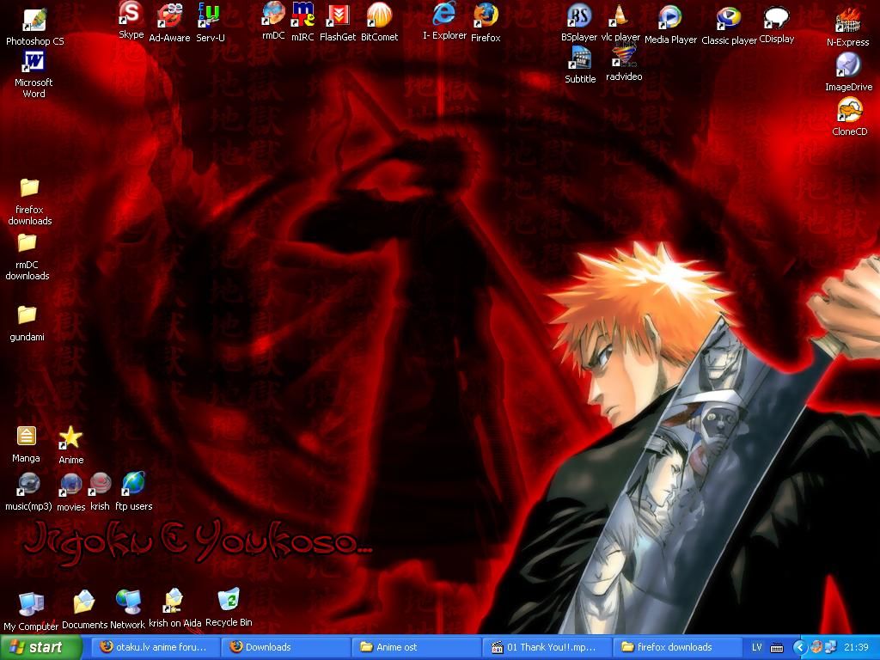This screenshot has height=660, width=880.
Task: Select the Recycle Bin icon
Action: tap(229, 600)
